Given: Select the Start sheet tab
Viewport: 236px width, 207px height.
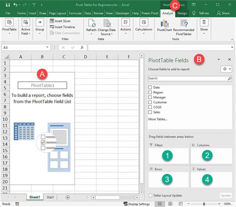Looking at the screenshot, I should 50,197.
